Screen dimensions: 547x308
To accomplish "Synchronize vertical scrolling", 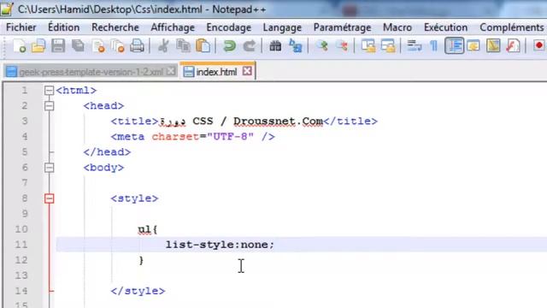I will (x=368, y=45).
